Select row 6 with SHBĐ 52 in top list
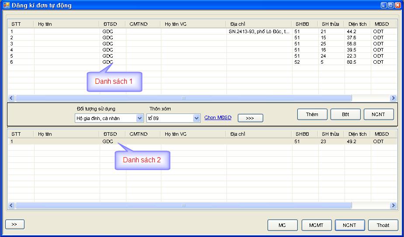Viewport: 404px width, 237px height. [x=175, y=62]
